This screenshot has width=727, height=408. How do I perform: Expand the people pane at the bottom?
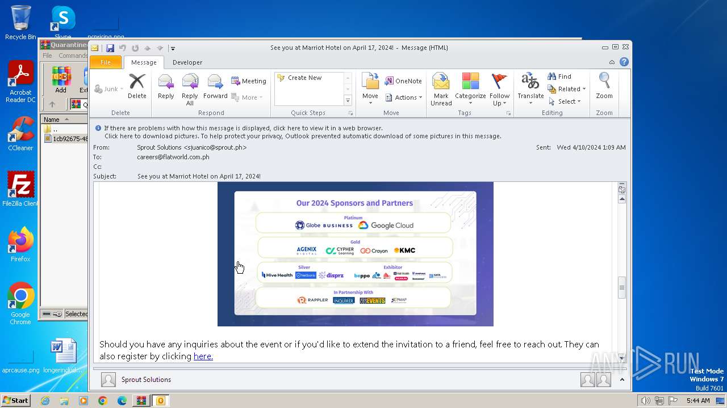point(622,380)
